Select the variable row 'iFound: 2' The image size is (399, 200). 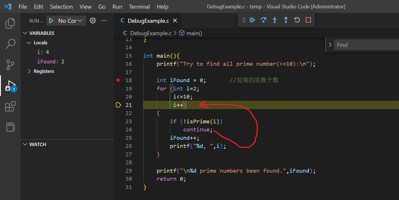67,62
